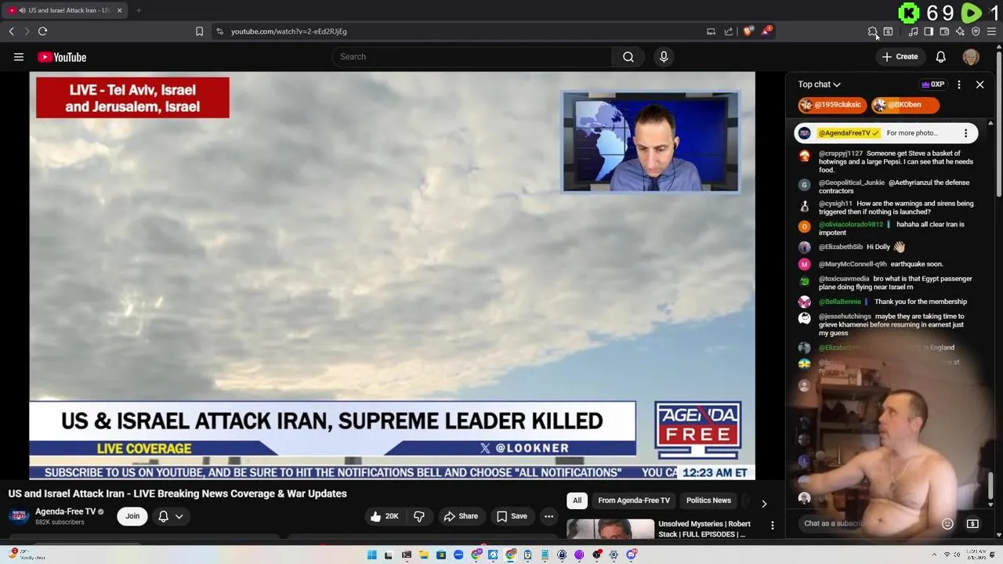This screenshot has height=564, width=1003.
Task: Search with your voice microphone
Action: (x=664, y=56)
